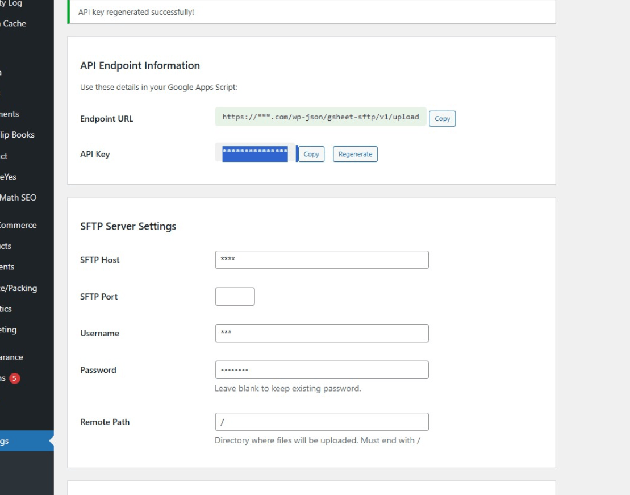630x495 pixels.
Task: Edit the Remote Path field
Action: tap(322, 422)
